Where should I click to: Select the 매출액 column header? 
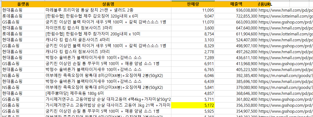(x=236, y=4)
